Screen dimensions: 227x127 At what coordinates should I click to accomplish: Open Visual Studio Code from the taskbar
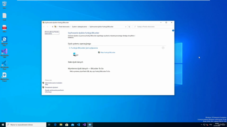click(x=78, y=125)
